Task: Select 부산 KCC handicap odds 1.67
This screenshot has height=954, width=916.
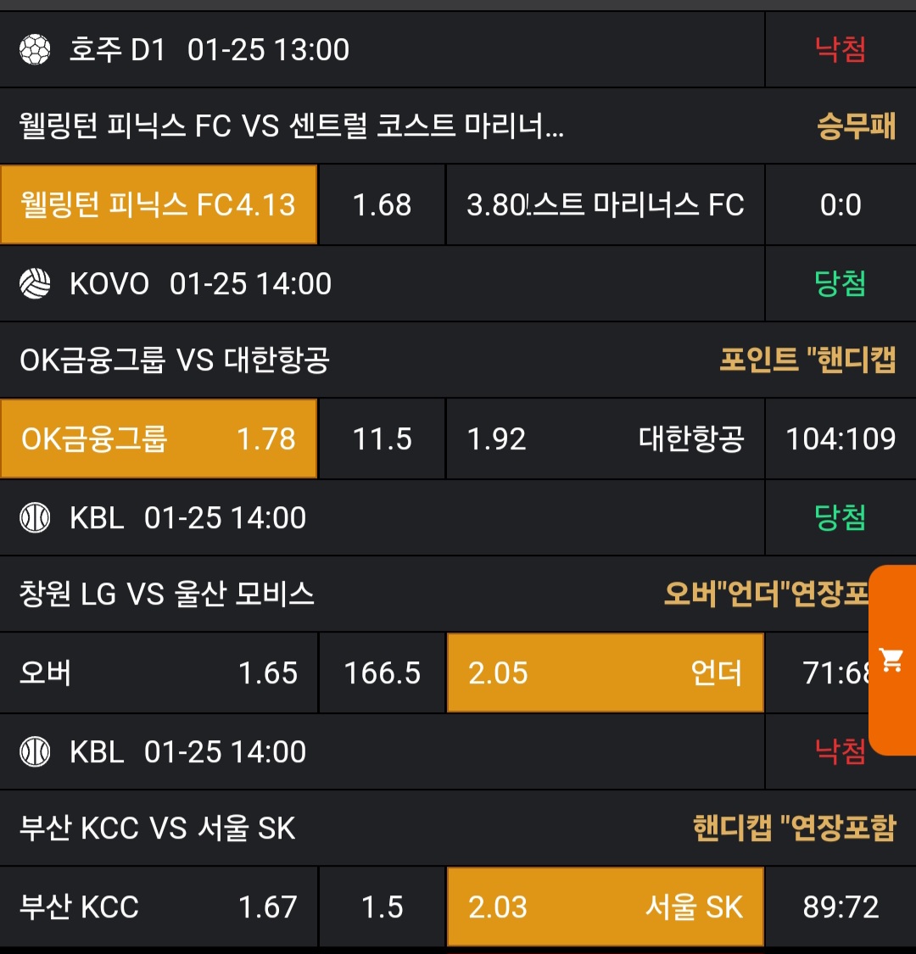Action: tap(159, 907)
